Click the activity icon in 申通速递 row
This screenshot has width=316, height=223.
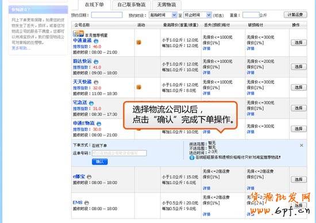click(x=138, y=42)
